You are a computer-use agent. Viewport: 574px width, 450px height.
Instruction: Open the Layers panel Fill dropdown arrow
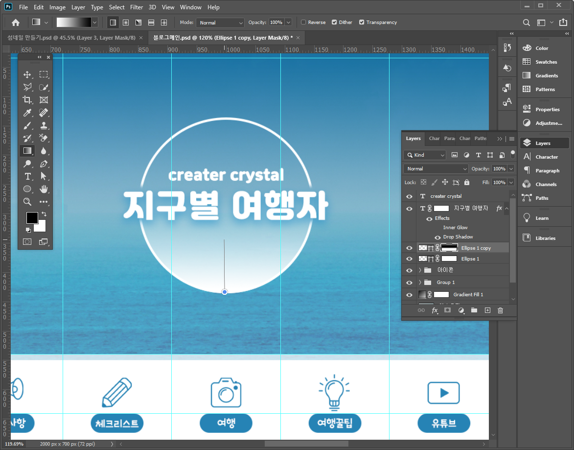(x=511, y=183)
